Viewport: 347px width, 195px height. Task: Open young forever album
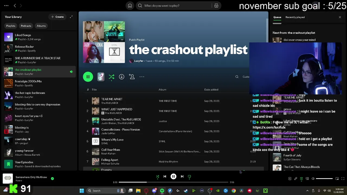pyautogui.click(x=40, y=153)
